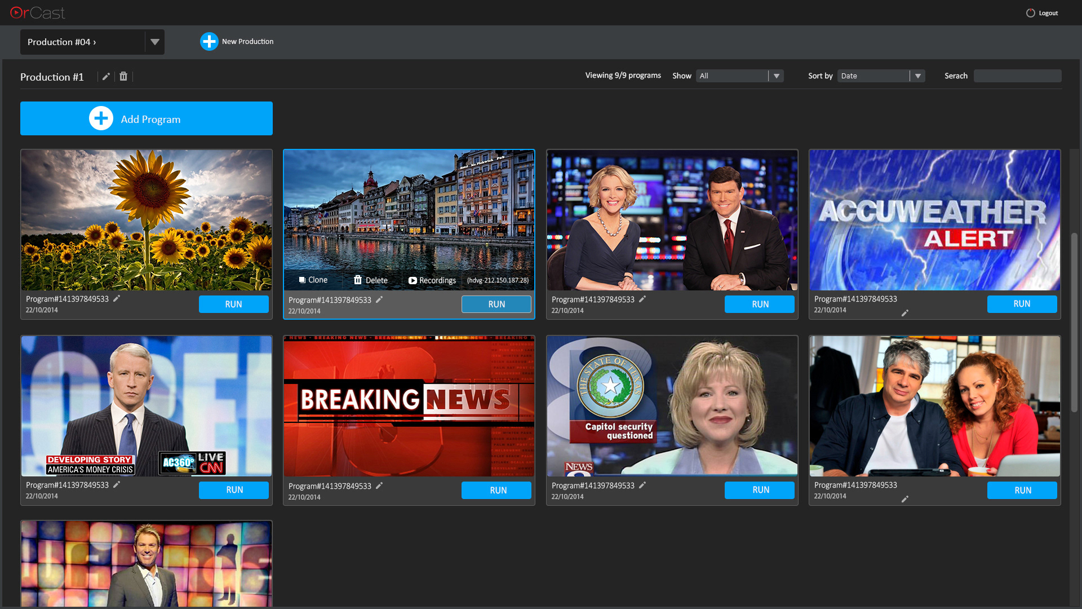Click the Logout power icon
Image resolution: width=1082 pixels, height=609 pixels.
[1030, 13]
